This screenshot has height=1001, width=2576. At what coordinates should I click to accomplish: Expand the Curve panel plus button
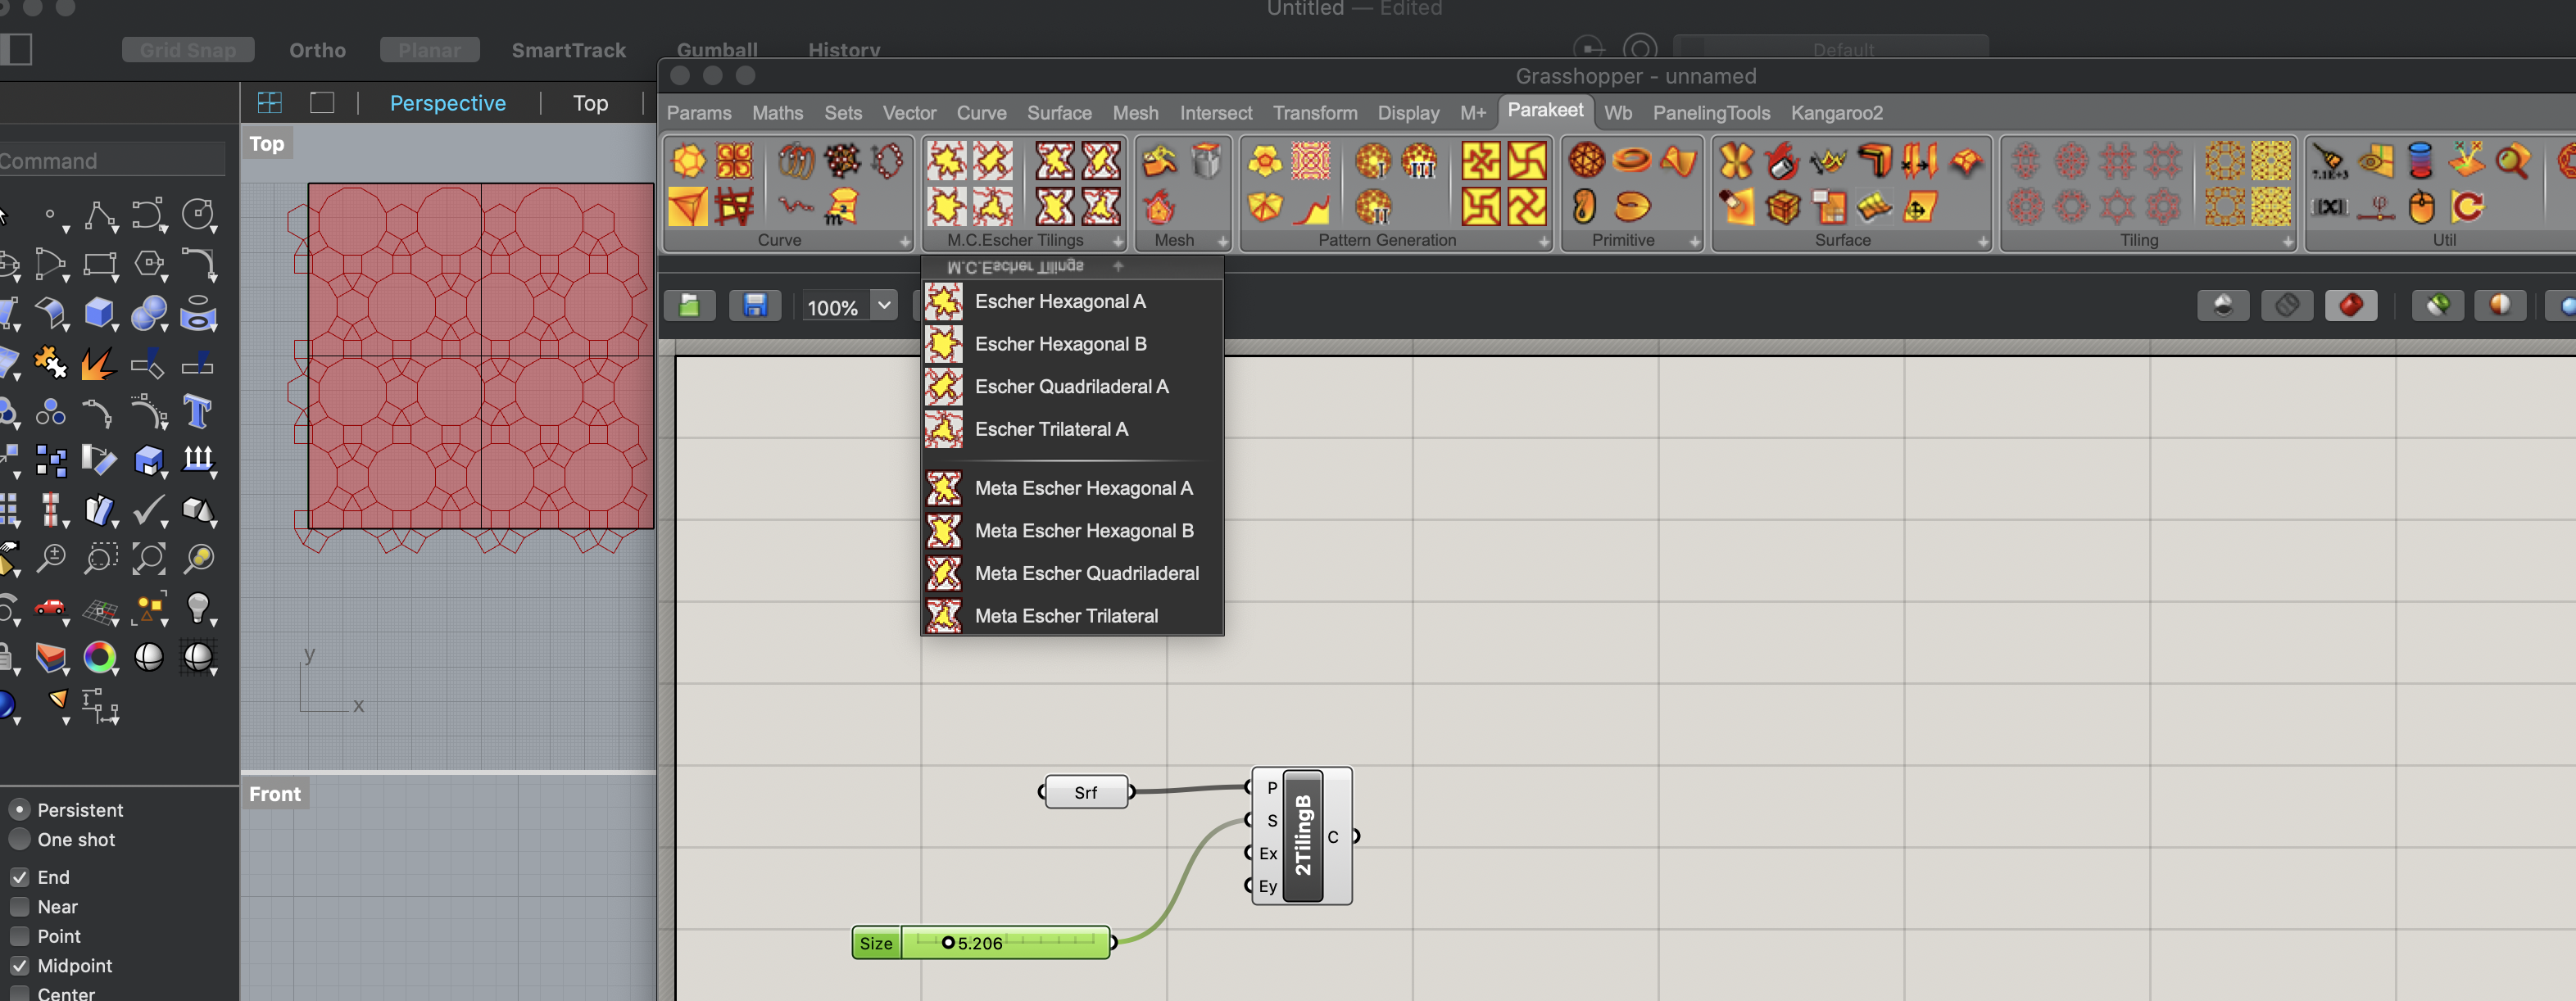[905, 241]
